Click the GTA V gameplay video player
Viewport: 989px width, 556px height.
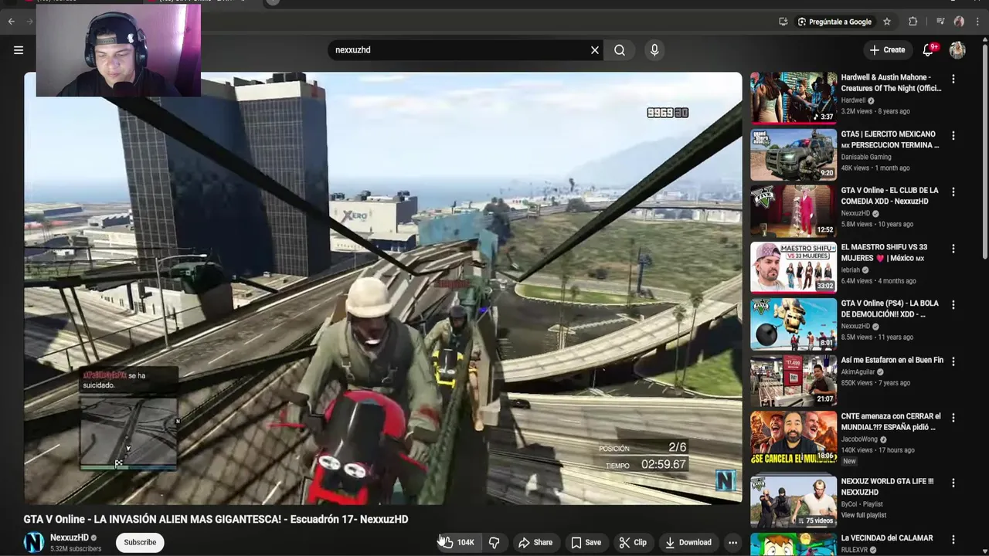click(382, 288)
